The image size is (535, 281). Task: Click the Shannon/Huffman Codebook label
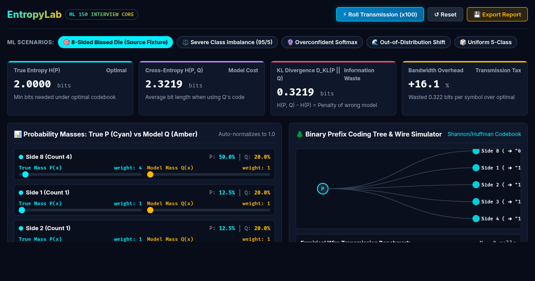point(484,134)
